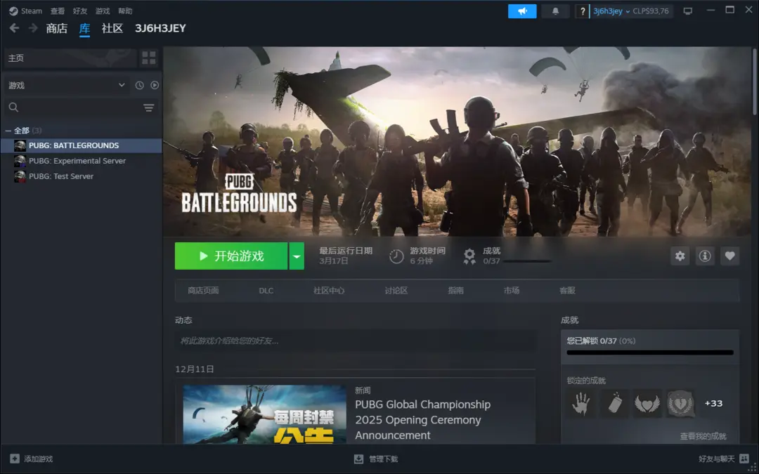The image size is (759, 474).
Task: Open the 3J6H3JEY profile tab
Action: (160, 28)
